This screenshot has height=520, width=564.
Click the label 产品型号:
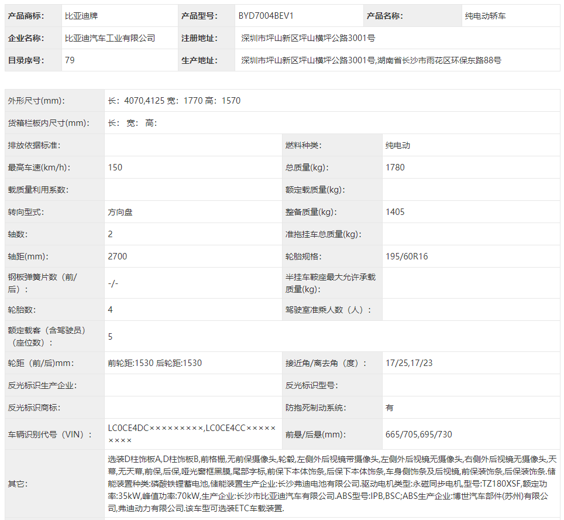coord(200,16)
